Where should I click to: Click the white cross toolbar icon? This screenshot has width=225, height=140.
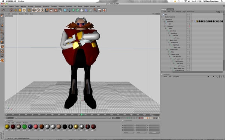[82, 10]
